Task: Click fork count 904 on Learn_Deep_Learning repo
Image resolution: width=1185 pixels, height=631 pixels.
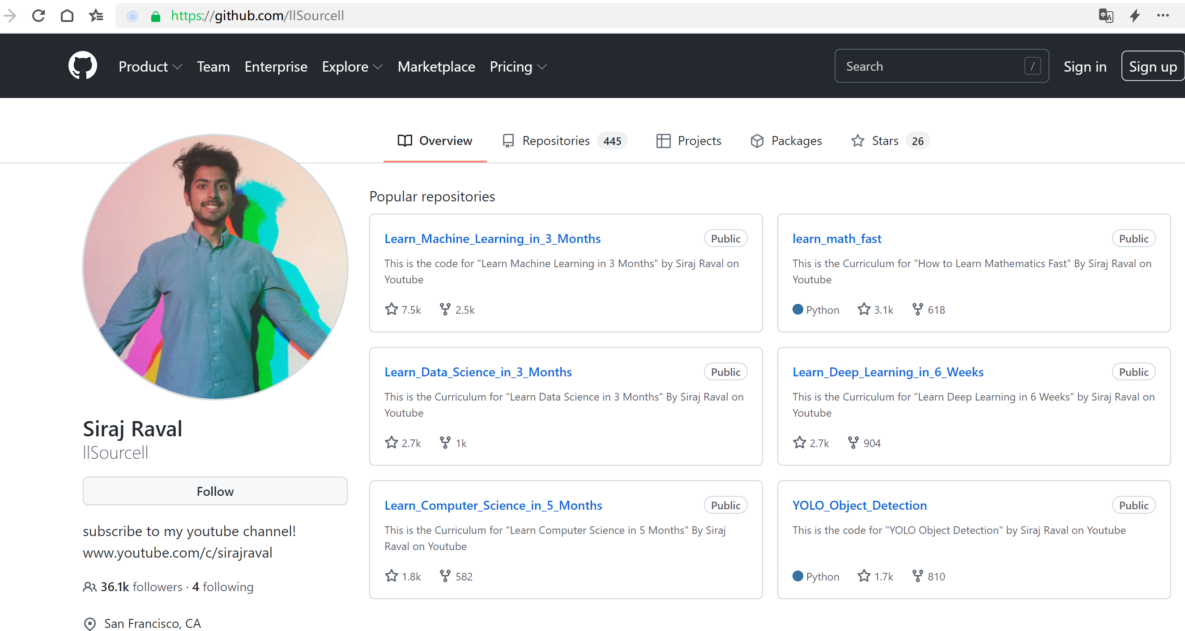Action: (x=865, y=443)
